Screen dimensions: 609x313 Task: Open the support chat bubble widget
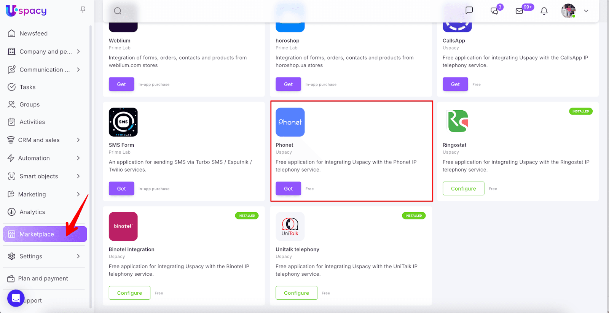pos(16,298)
